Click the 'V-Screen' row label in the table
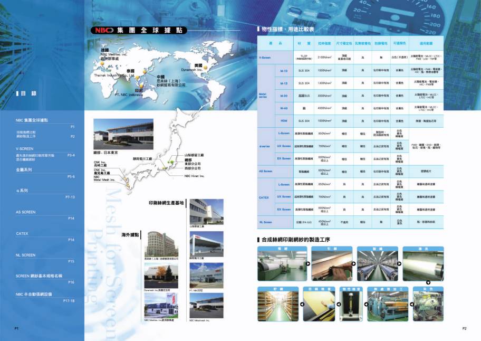The image size is (481, 341). 265,58
